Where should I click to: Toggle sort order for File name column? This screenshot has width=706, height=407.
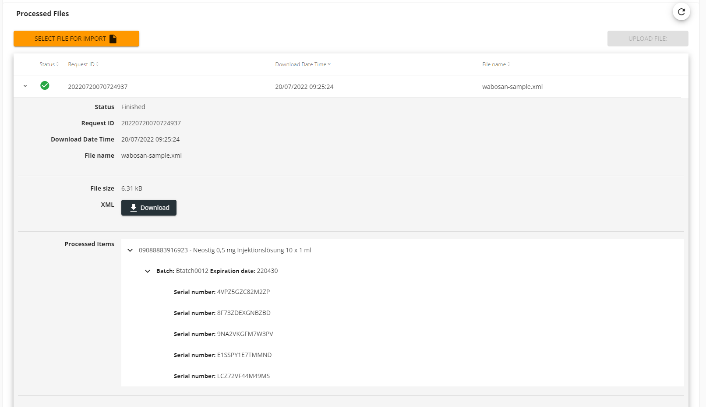[494, 64]
